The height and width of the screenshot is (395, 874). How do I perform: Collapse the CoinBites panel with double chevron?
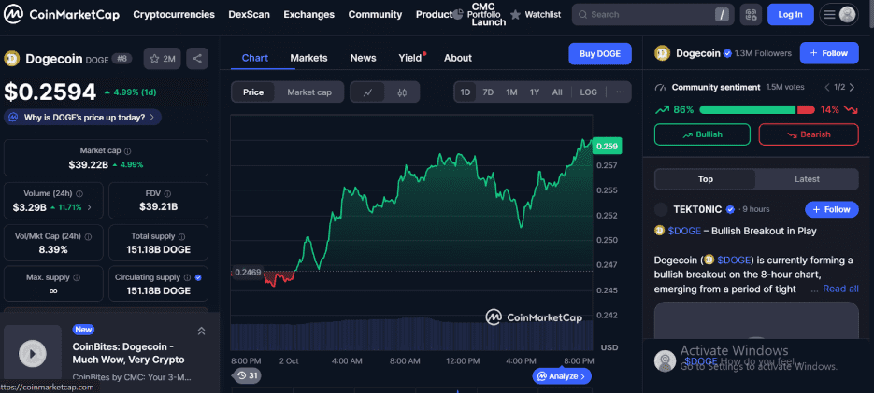tap(201, 331)
